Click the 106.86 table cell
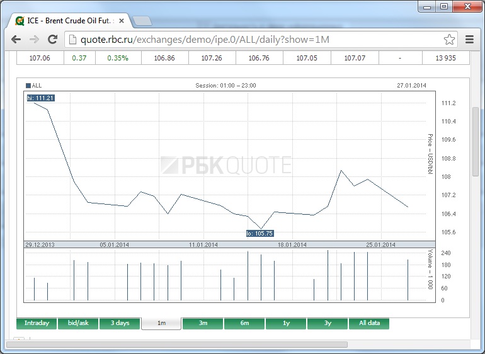This screenshot has width=485, height=354. [164, 58]
